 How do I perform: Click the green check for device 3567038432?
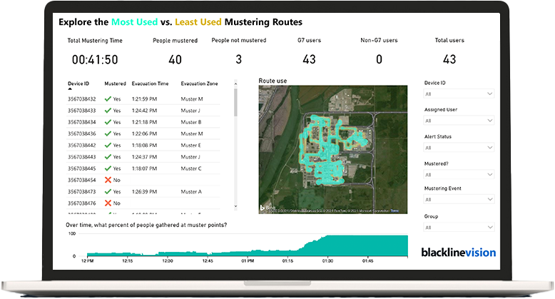pyautogui.click(x=108, y=99)
